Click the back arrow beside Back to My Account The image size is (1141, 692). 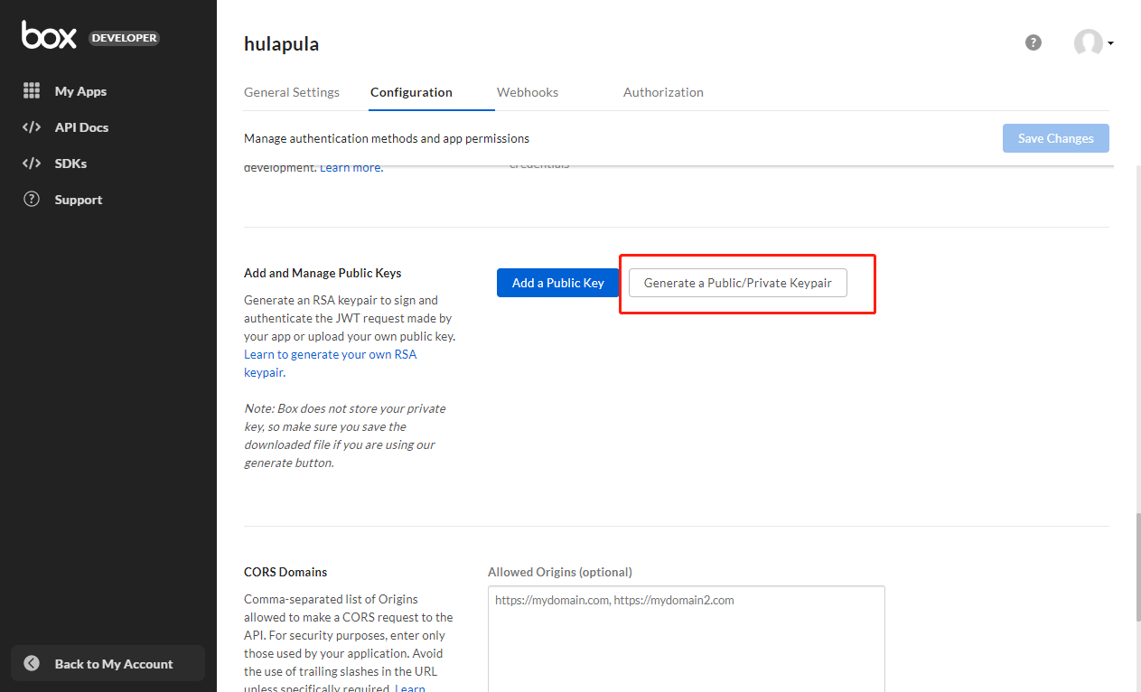[32, 663]
